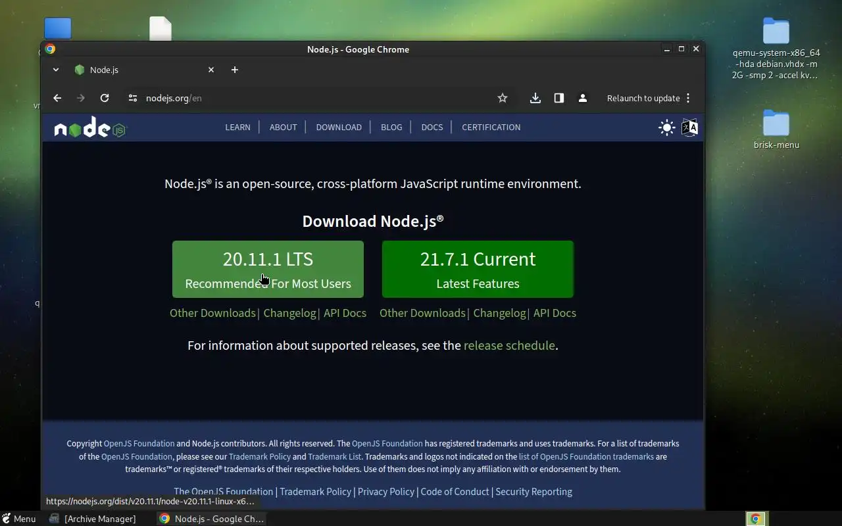Download 20.11.1 LTS version
This screenshot has height=526, width=842.
point(268,269)
